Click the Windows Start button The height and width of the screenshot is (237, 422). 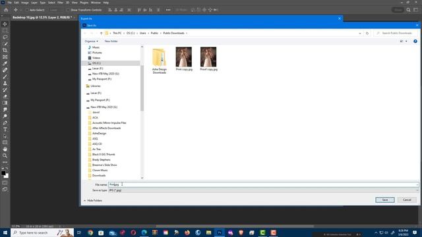pos(5,232)
